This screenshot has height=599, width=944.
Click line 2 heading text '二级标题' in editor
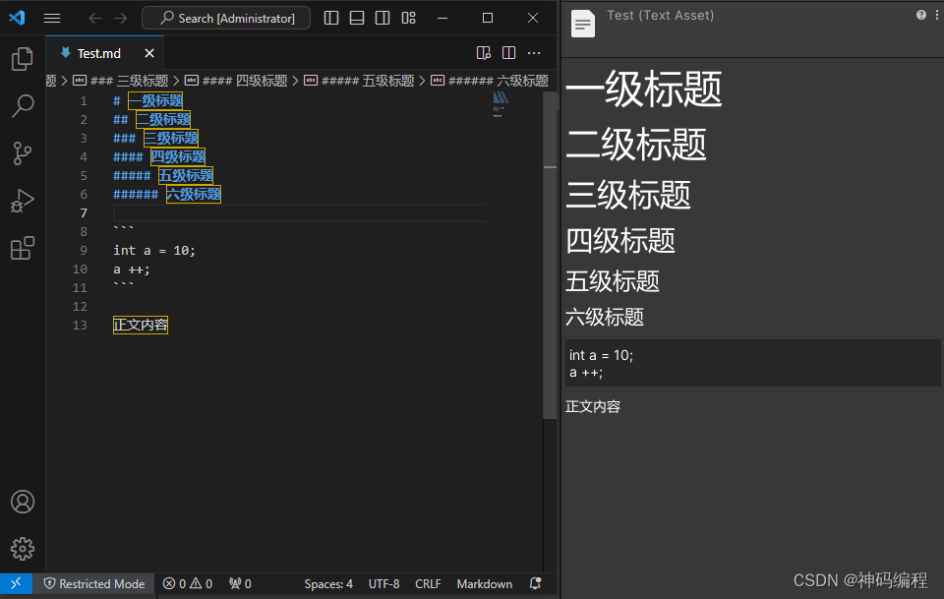(163, 119)
